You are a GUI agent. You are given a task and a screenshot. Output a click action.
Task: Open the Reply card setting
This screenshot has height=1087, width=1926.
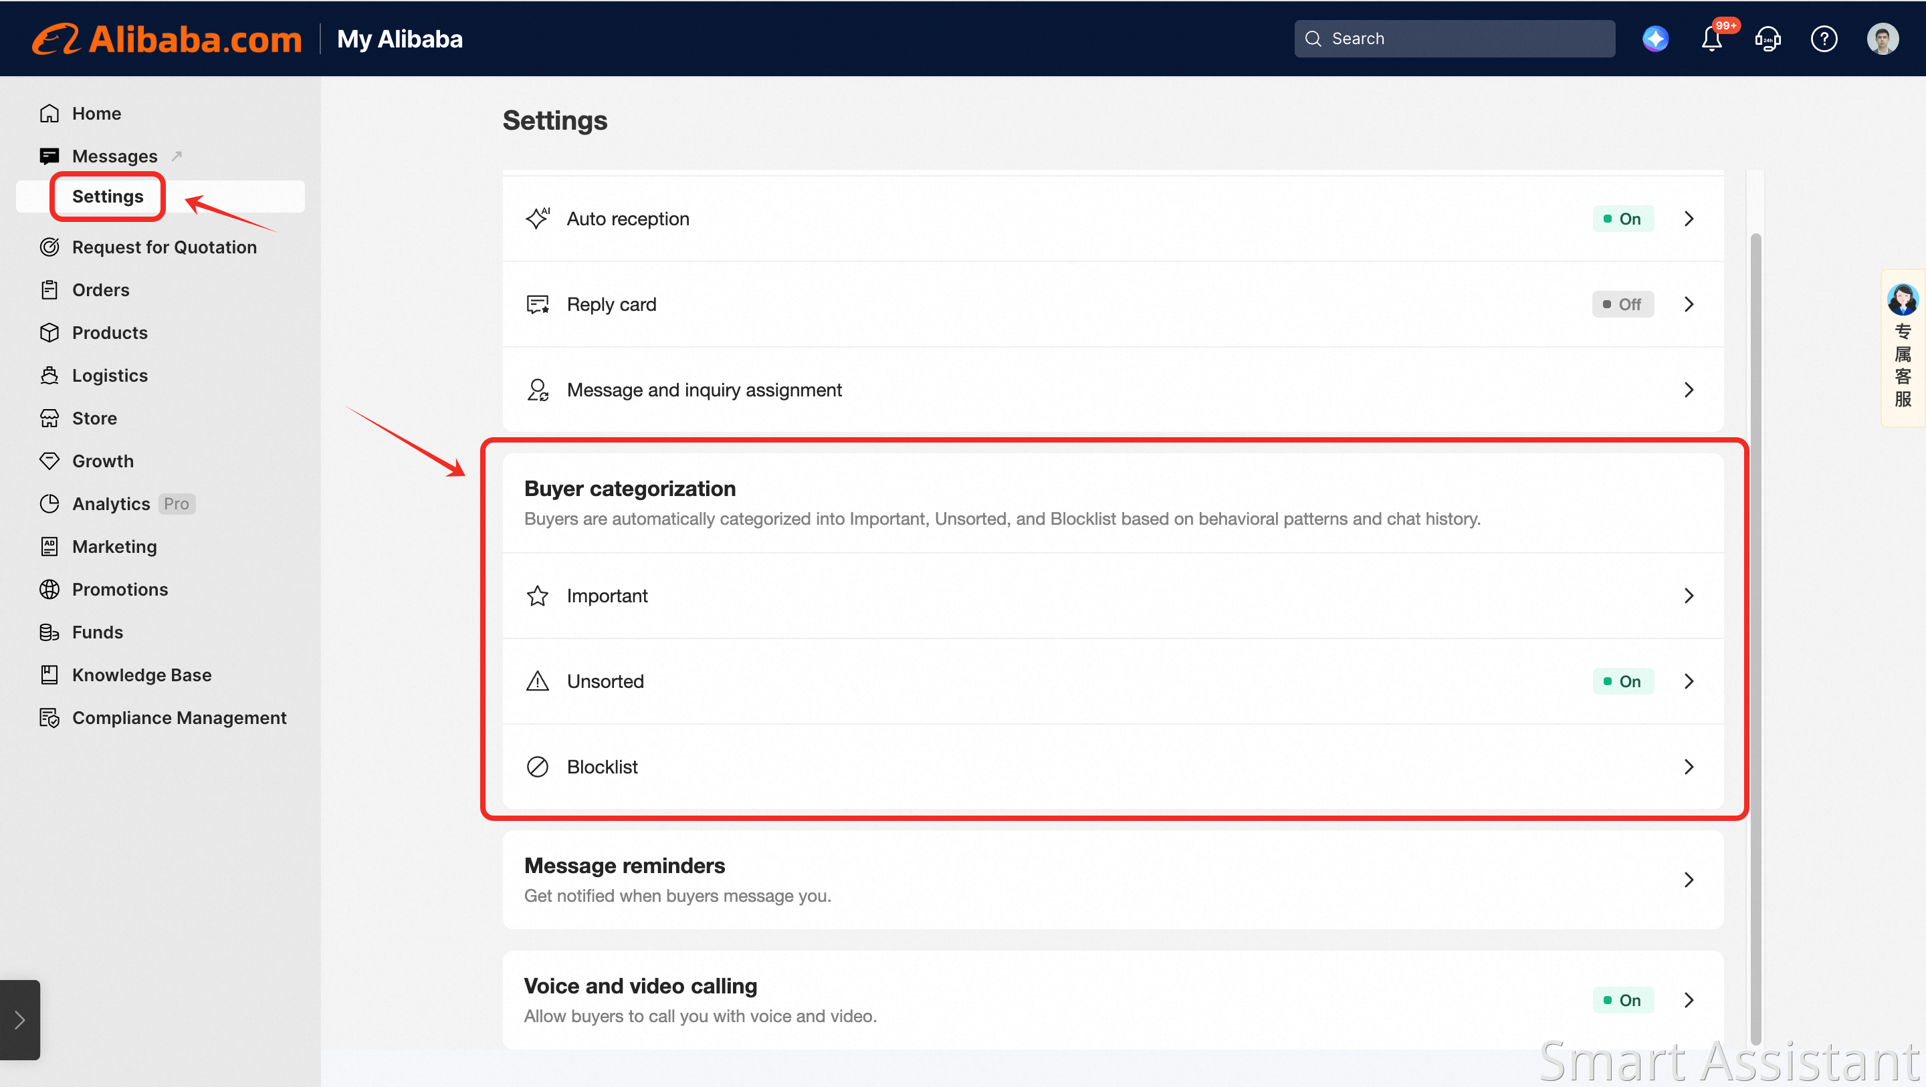click(1113, 304)
